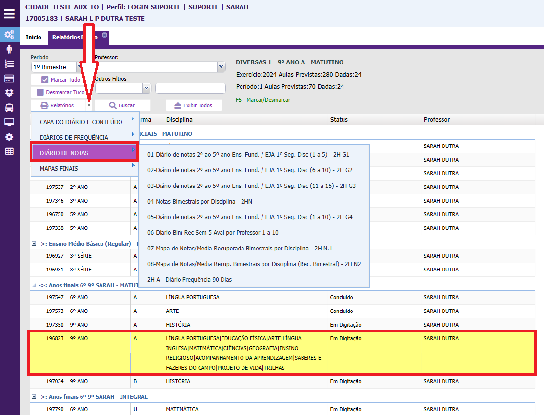
Task: Click the monitor icon in the sidebar
Action: (x=9, y=122)
